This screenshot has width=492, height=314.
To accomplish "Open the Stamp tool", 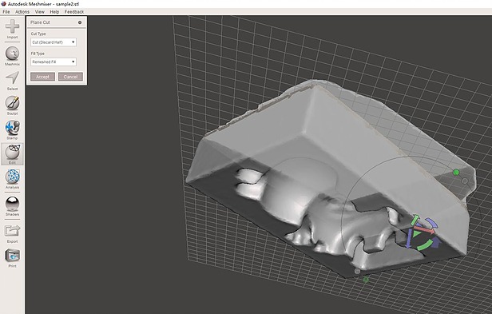I will tap(12, 128).
